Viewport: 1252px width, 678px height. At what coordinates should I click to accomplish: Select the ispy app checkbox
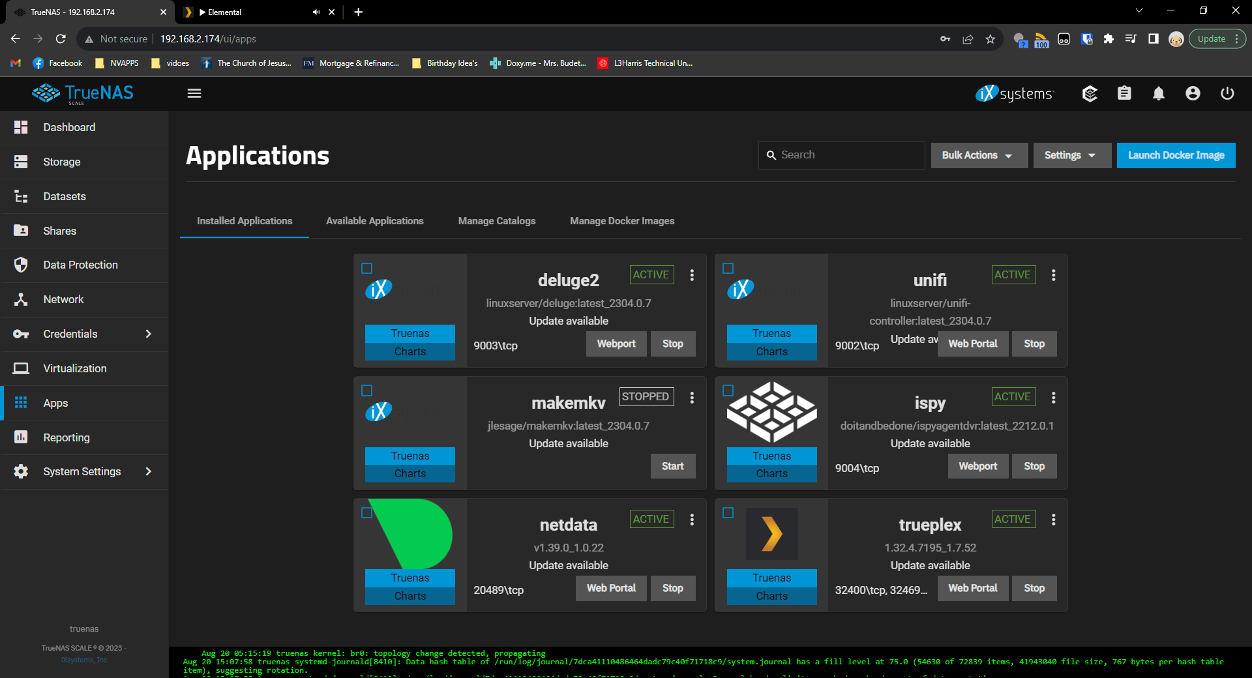tap(728, 391)
